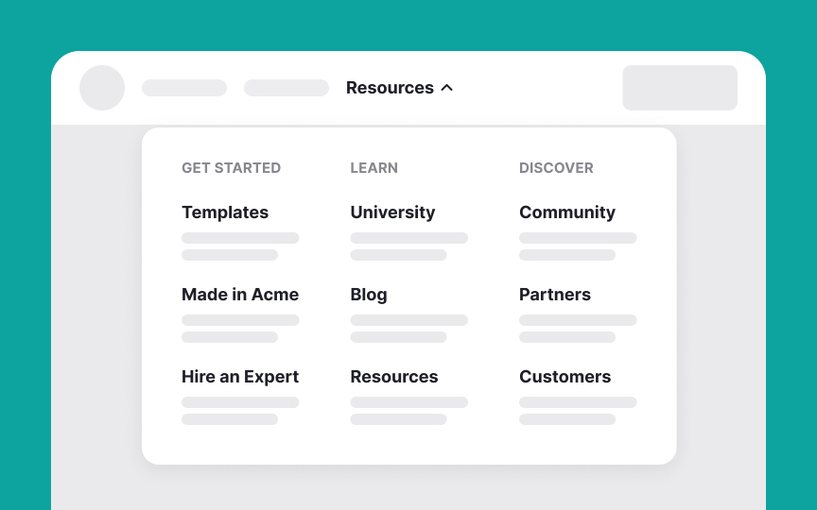Open the Customers link
Viewport: 817px width, 510px height.
[x=565, y=377]
